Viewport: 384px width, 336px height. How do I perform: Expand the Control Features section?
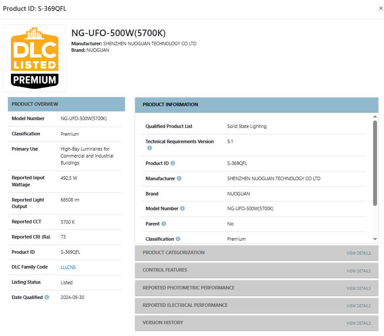pos(256,270)
